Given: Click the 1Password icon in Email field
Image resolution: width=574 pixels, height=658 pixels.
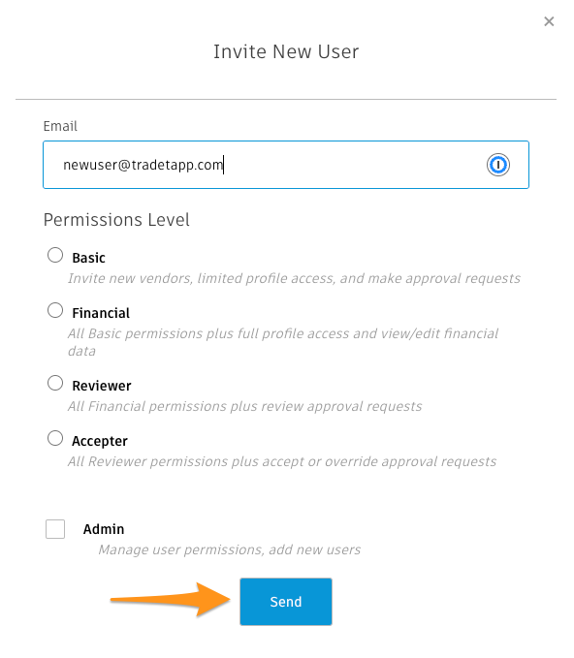Looking at the screenshot, I should tap(498, 165).
